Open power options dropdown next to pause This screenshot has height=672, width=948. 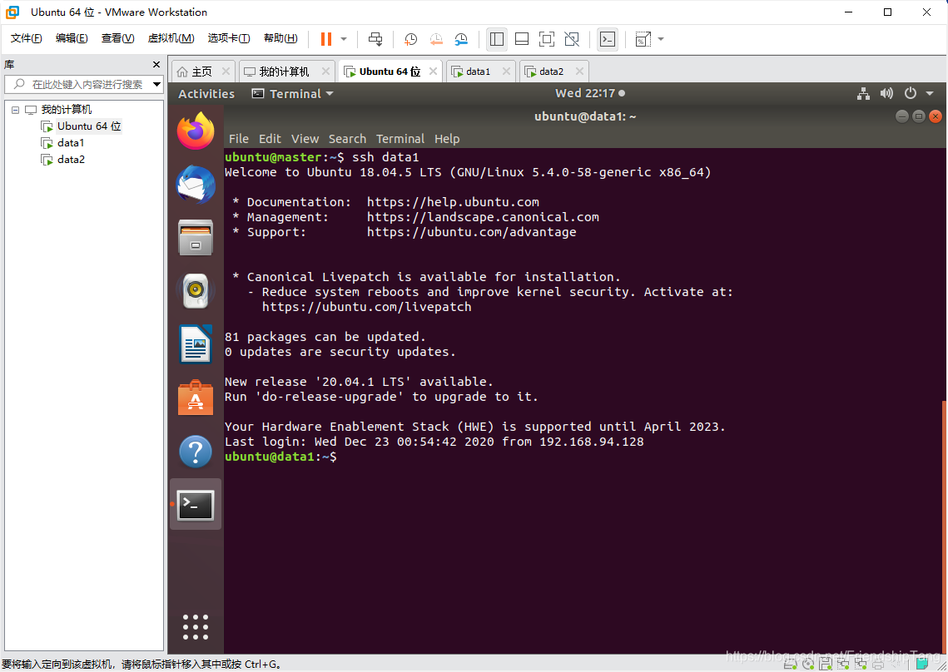tap(344, 39)
